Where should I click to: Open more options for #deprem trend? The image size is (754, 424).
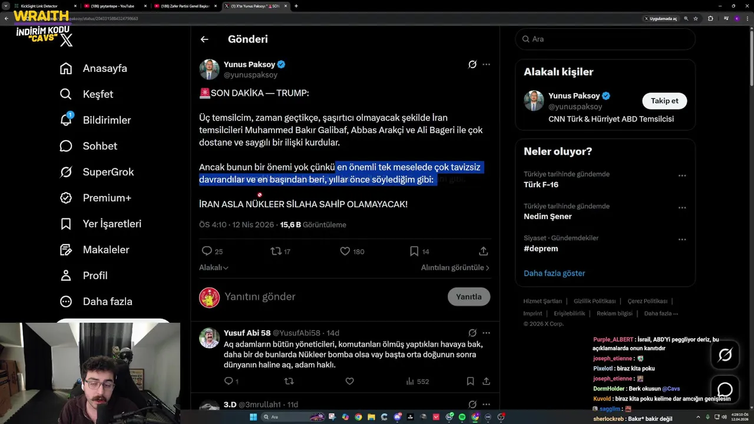[682, 240]
